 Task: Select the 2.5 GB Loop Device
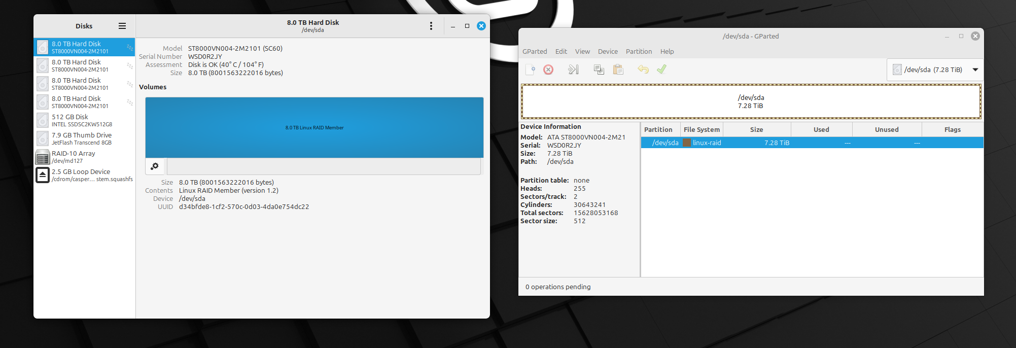(84, 175)
